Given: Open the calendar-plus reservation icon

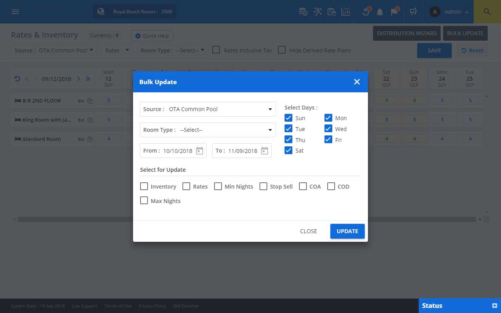Looking at the screenshot, I should [x=303, y=12].
